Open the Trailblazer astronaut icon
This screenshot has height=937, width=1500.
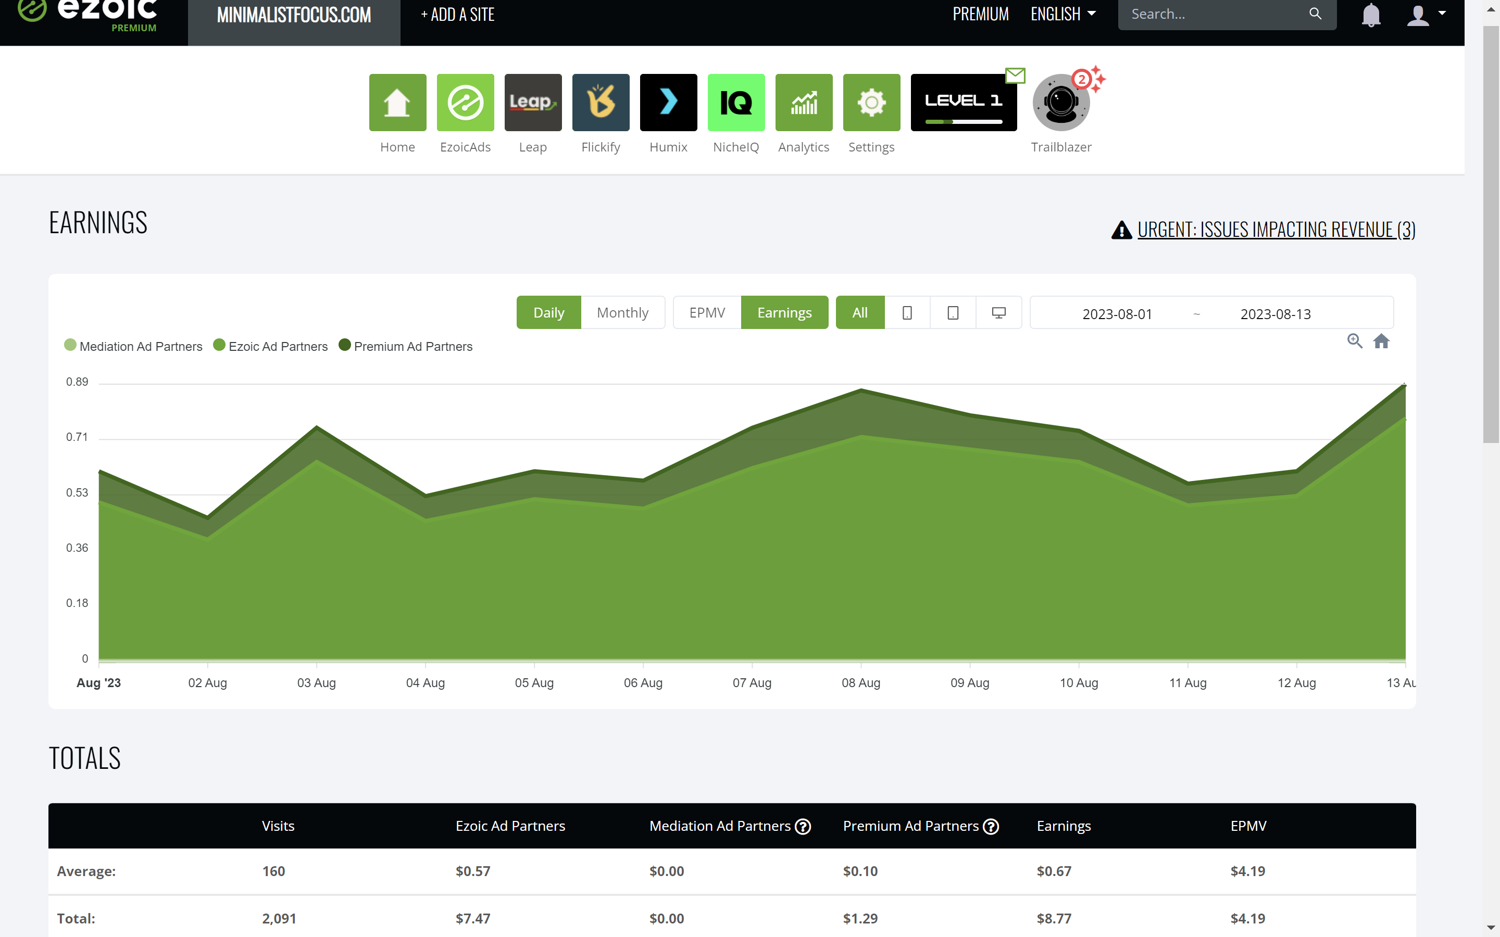tap(1061, 102)
